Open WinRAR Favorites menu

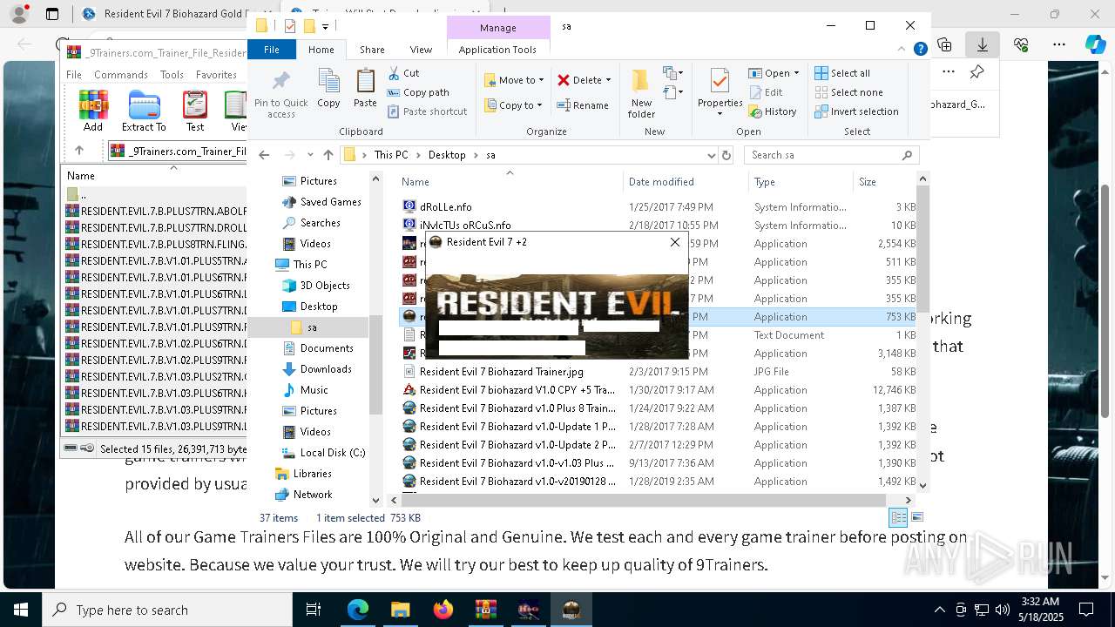click(x=216, y=75)
